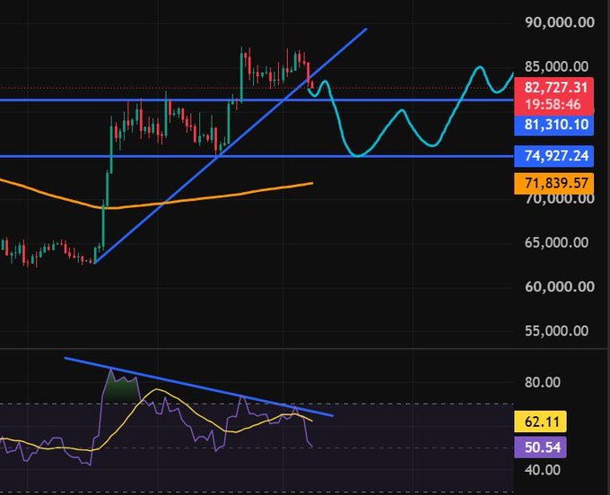Viewport: 610px width, 495px height.
Task: Select the yellow RSI moving average line
Action: click(155, 389)
